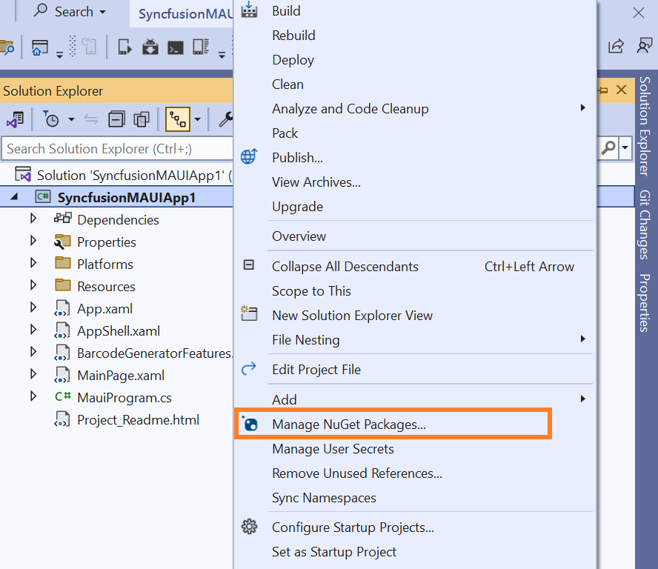The height and width of the screenshot is (569, 658).
Task: Click the device deploy arrow toolbar icon
Action: point(124,47)
